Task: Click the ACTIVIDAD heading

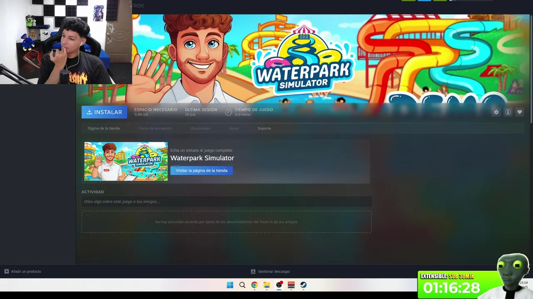Action: [93, 192]
